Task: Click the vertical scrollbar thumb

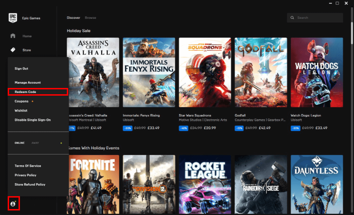Action: click(352, 33)
